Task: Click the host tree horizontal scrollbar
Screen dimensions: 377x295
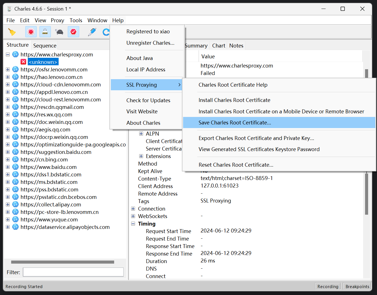Action: (63, 262)
